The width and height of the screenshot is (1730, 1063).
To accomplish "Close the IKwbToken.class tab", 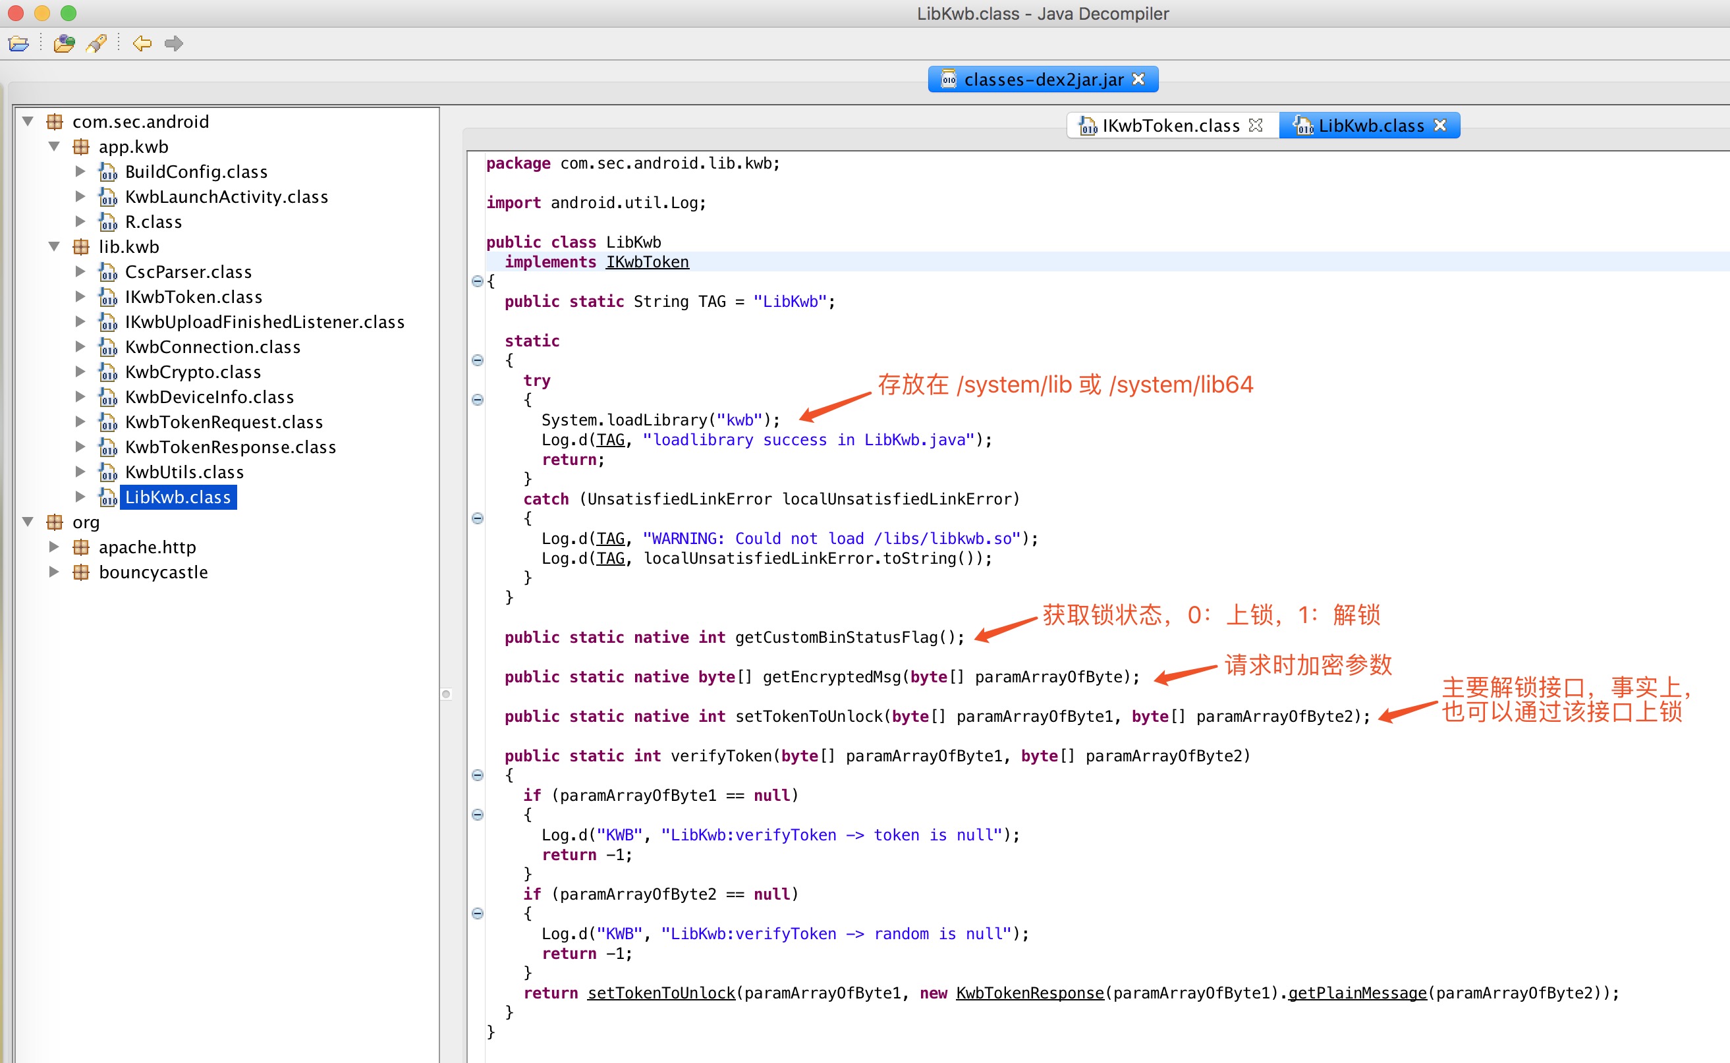I will 1256,125.
